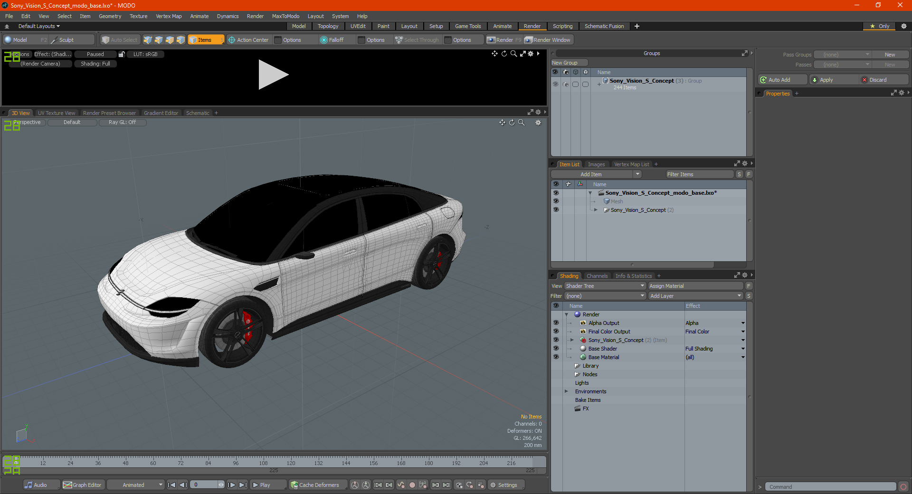
Task: Open the Shading panel gear options
Action: click(745, 275)
